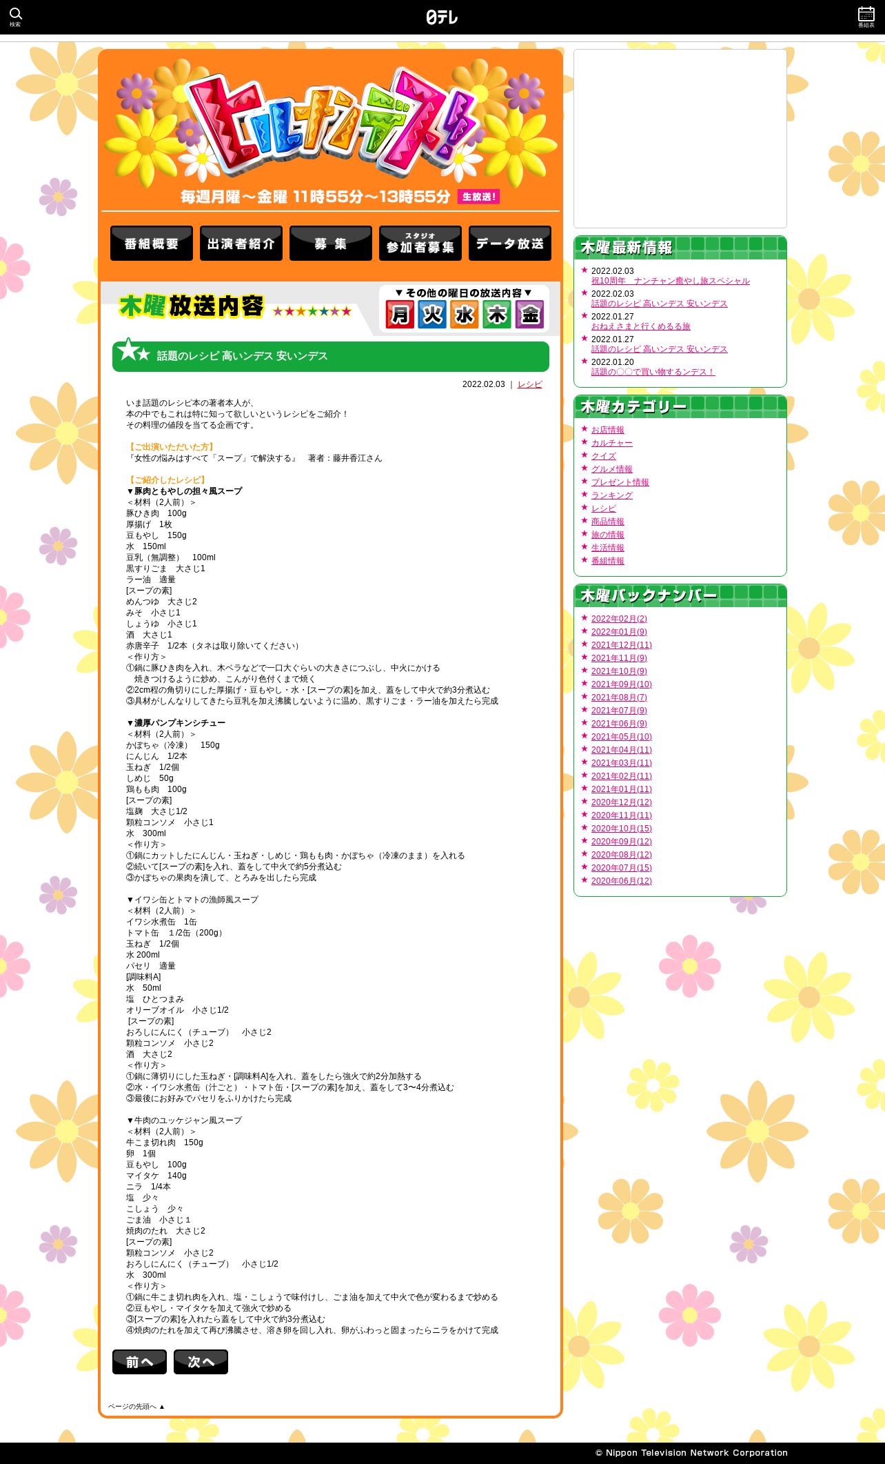Open the お店情報 category
This screenshot has width=885, height=1464.
(607, 430)
